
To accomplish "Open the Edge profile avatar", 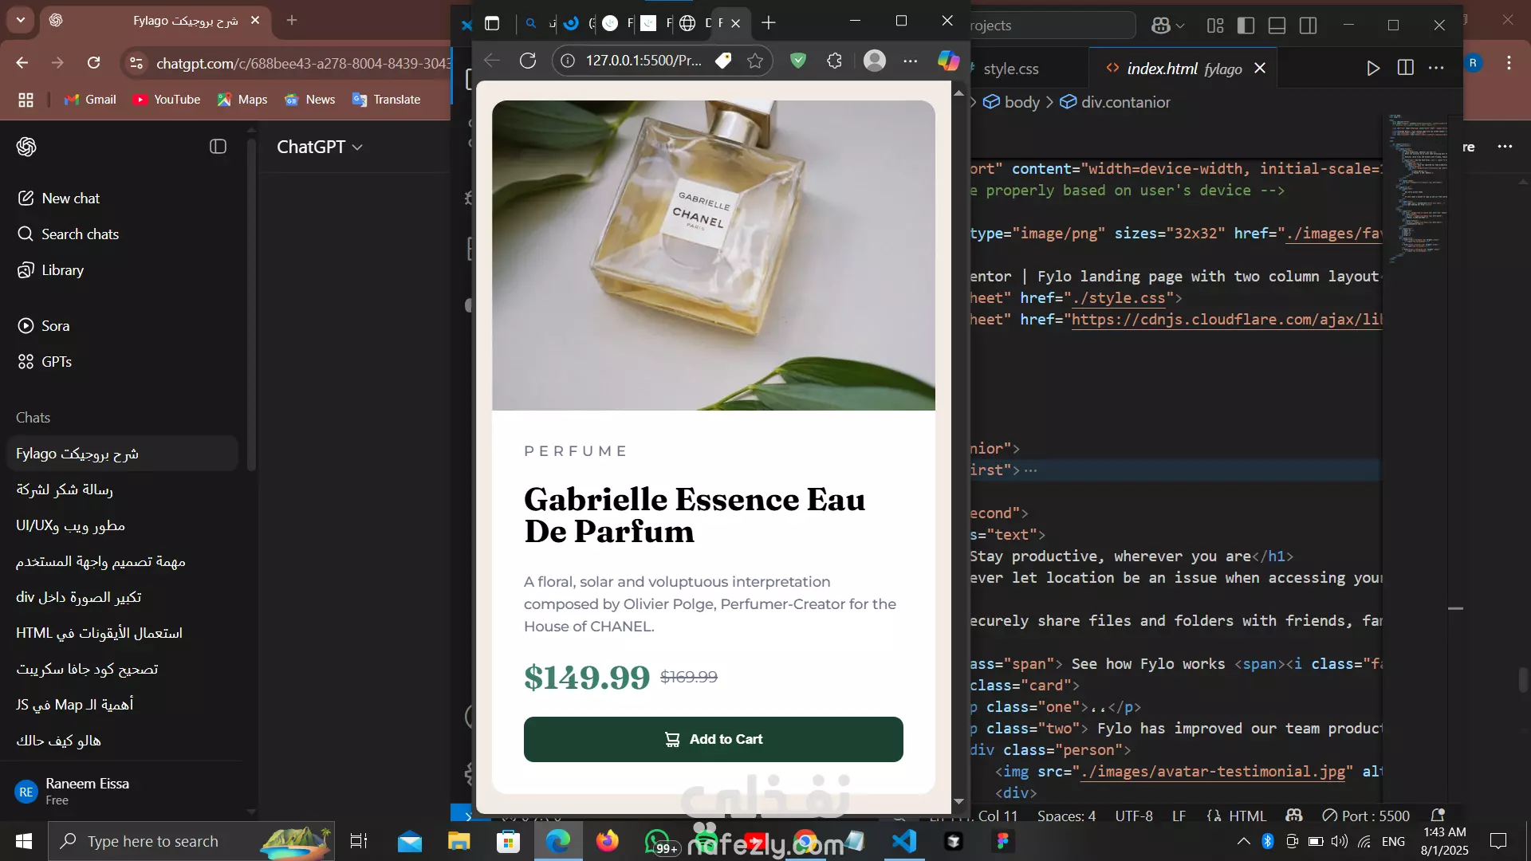I will tap(875, 61).
